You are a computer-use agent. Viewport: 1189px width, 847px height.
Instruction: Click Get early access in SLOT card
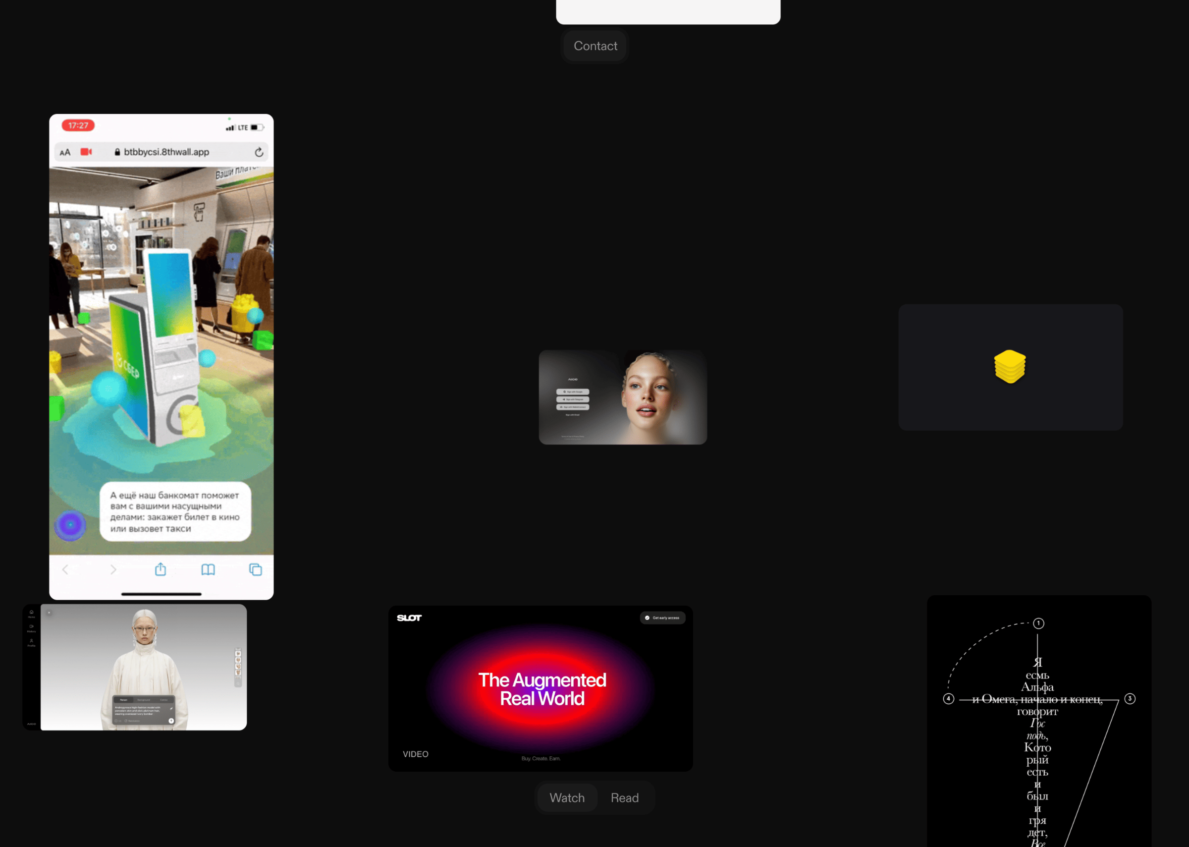pos(662,618)
